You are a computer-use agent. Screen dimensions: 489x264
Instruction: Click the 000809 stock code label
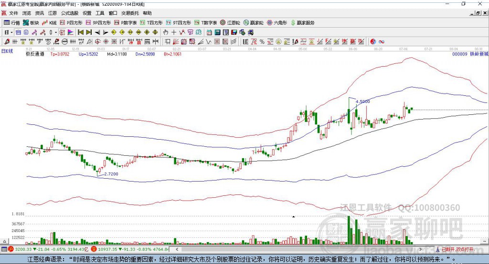coord(460,54)
